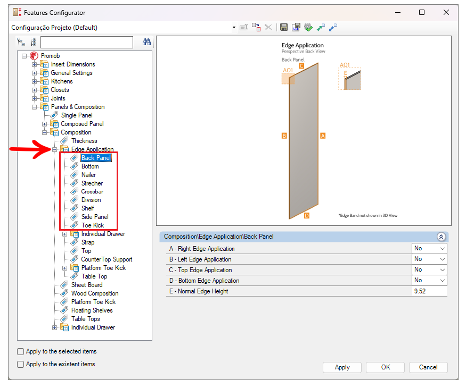This screenshot has width=466, height=388.
Task: Open A - Right Edge Application dropdown
Action: click(442, 249)
